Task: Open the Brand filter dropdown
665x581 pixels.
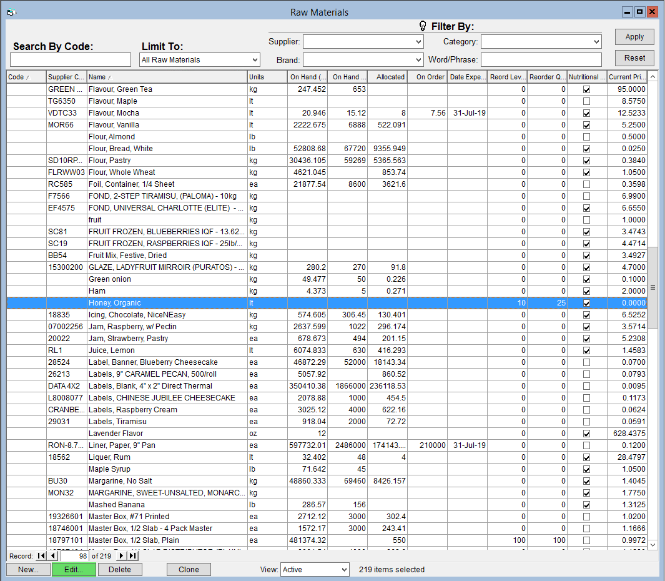Action: click(418, 60)
